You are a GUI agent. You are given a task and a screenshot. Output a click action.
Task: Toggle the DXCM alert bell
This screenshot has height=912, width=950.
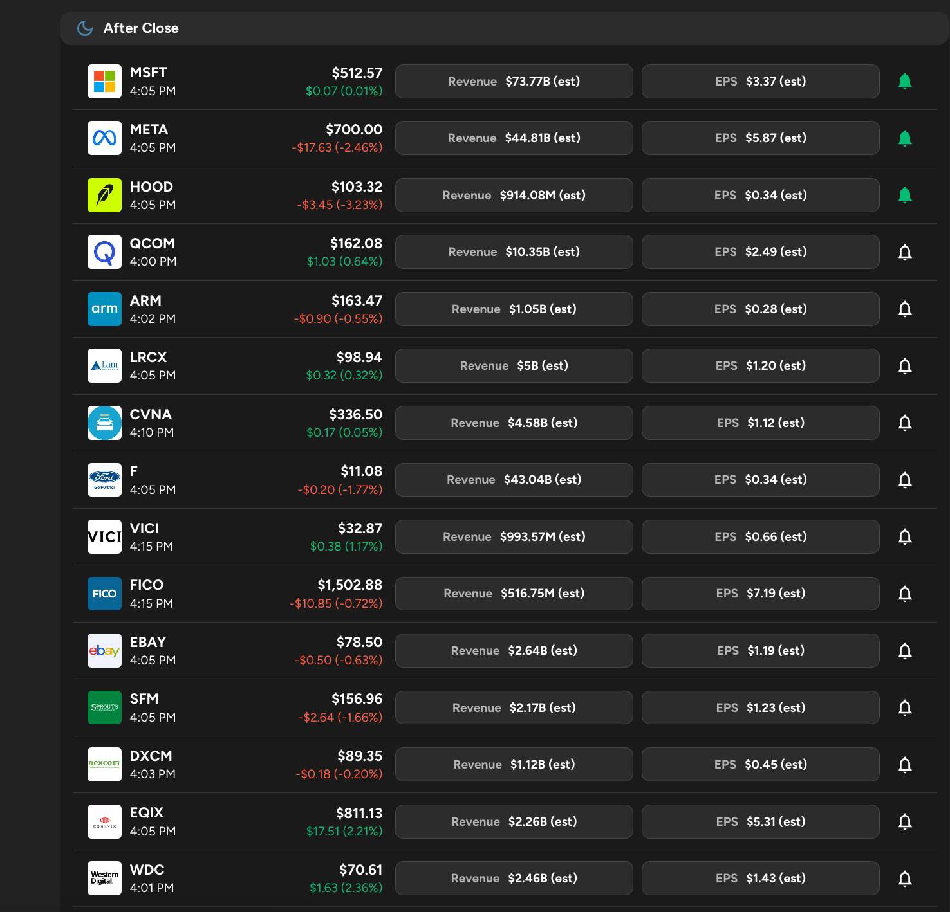tap(905, 764)
